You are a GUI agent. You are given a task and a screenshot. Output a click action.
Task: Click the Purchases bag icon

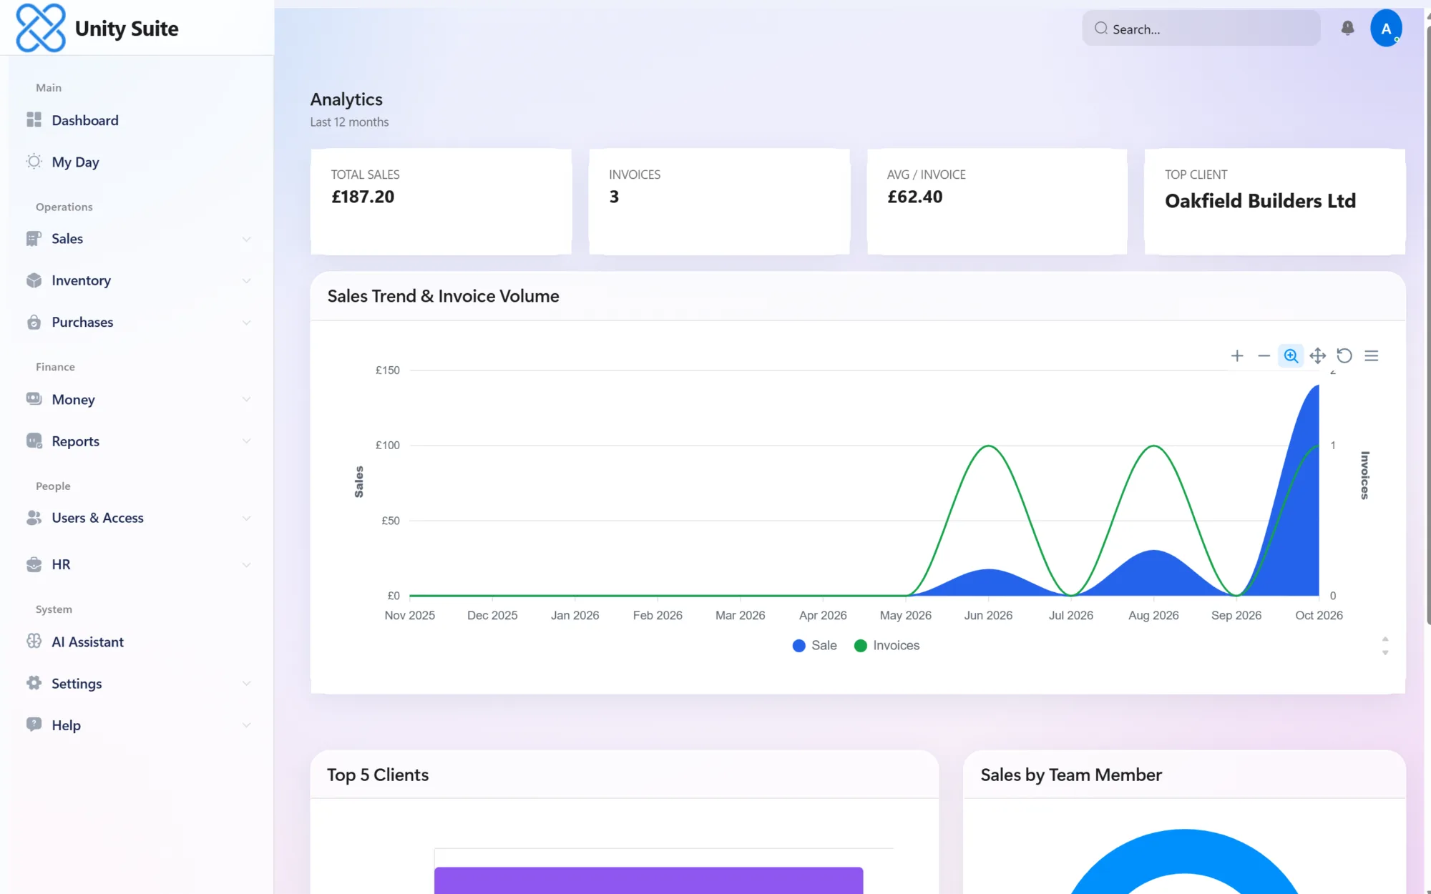pos(34,322)
